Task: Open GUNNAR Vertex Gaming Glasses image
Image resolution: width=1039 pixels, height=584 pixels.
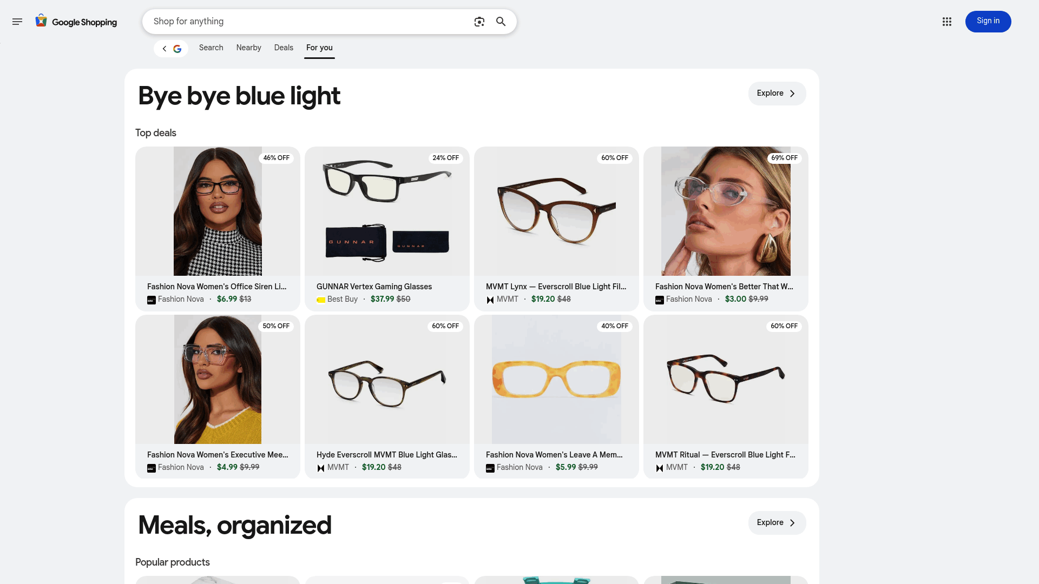Action: (387, 211)
